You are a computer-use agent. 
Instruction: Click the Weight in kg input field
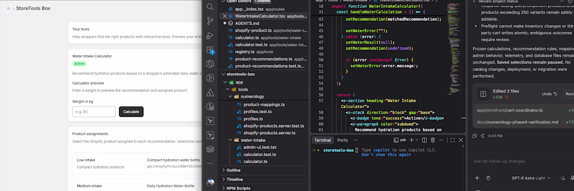click(94, 112)
